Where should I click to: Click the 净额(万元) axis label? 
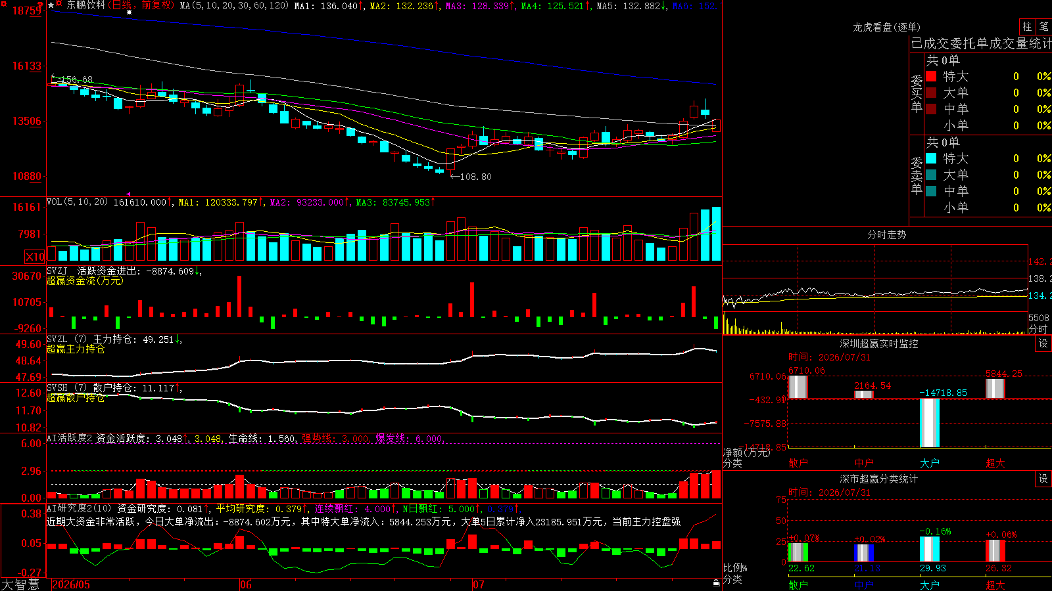click(747, 452)
